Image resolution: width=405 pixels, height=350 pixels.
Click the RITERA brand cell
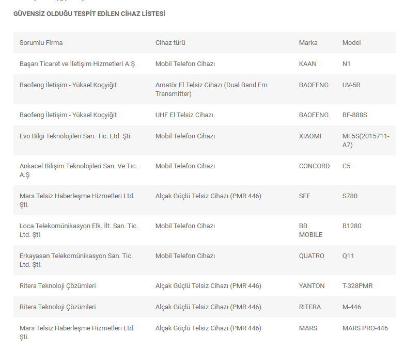coord(310,307)
